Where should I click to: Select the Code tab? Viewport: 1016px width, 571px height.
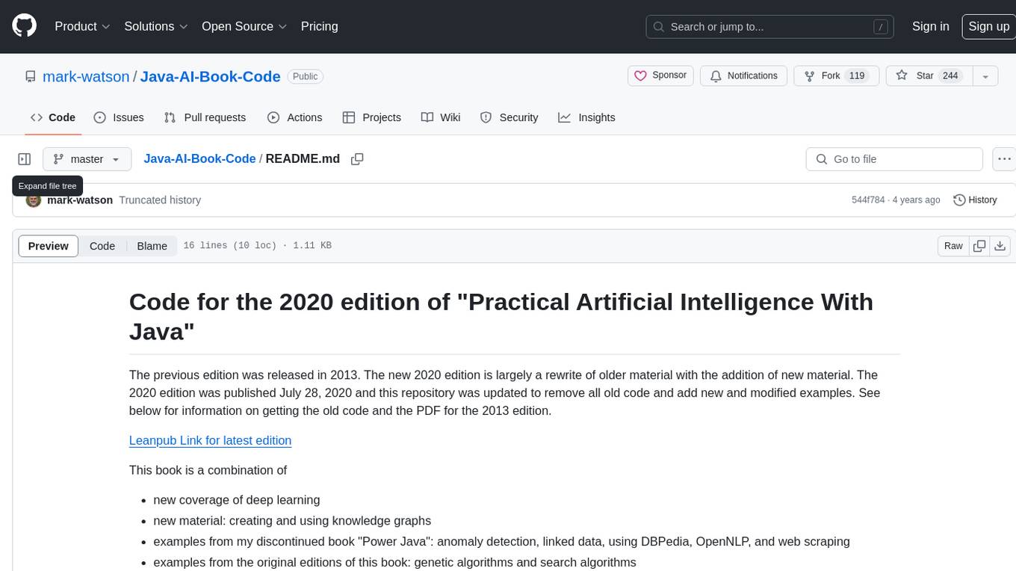click(53, 117)
